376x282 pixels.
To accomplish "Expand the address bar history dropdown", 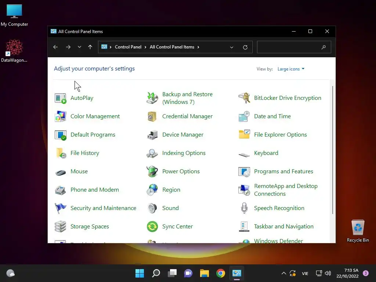I will [232, 47].
